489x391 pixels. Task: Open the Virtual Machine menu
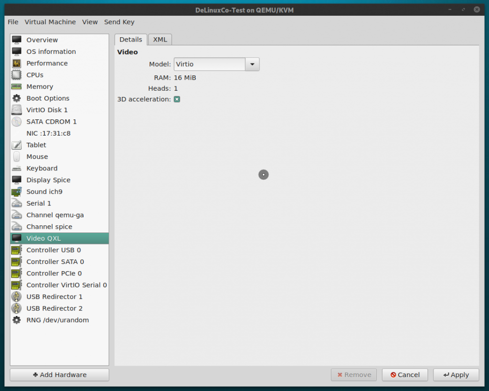50,21
